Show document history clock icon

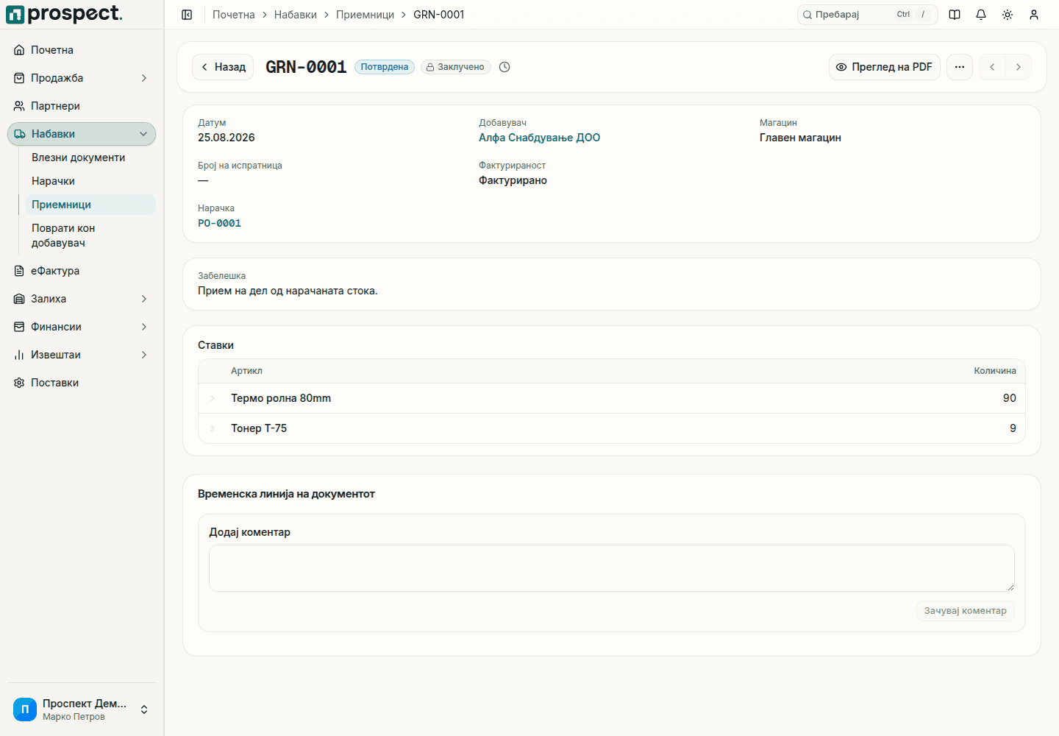click(x=504, y=67)
